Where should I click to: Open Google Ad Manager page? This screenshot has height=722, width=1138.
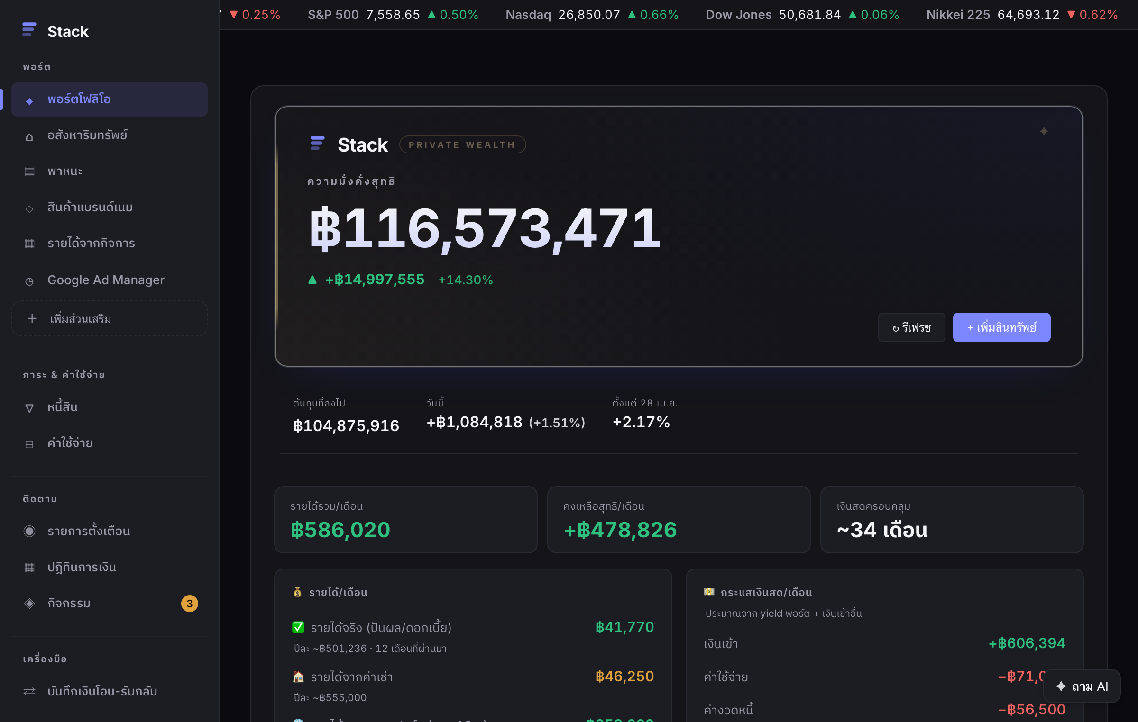click(110, 280)
